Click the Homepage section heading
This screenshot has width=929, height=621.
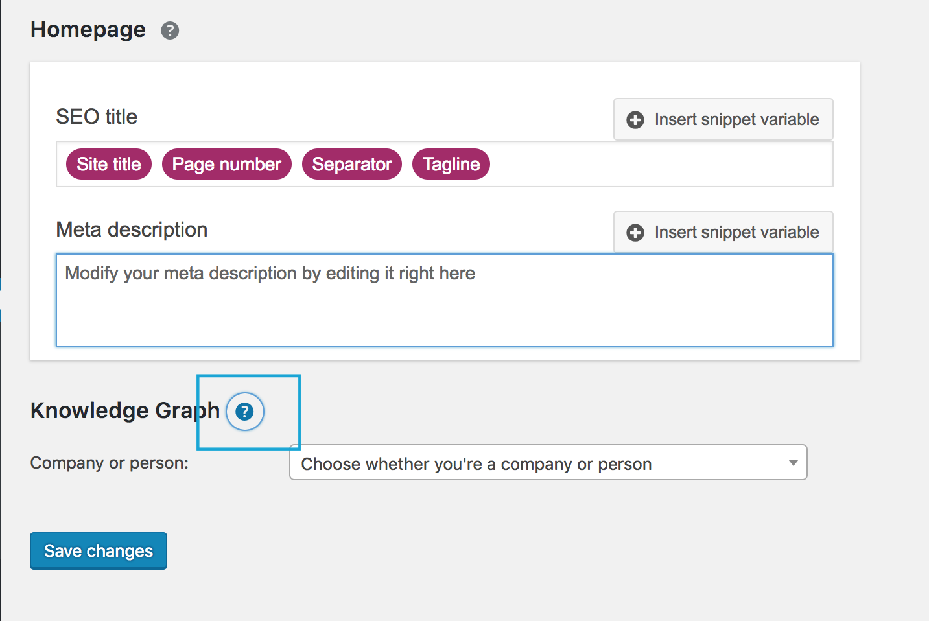pyautogui.click(x=88, y=29)
